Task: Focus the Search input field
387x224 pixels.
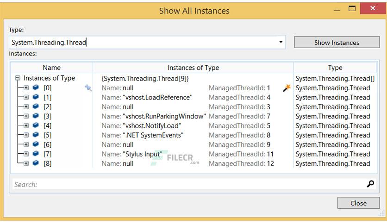Action: point(189,184)
